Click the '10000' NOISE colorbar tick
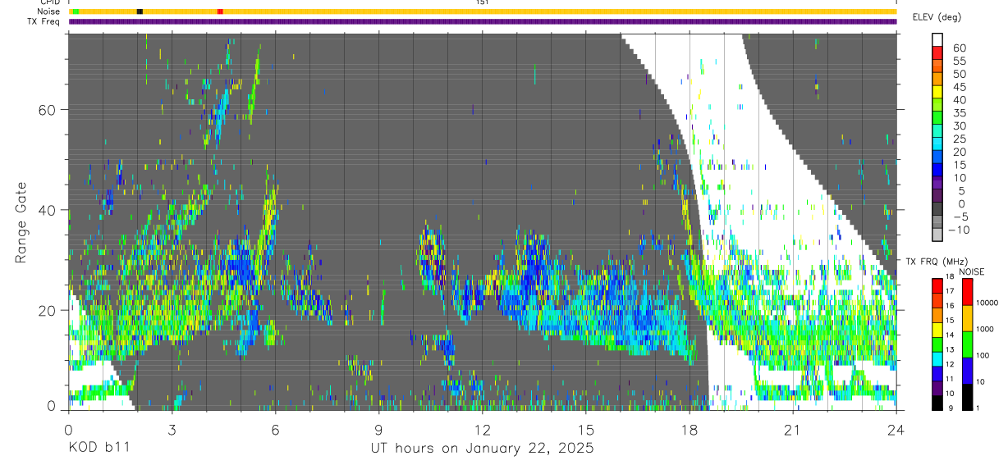The height and width of the screenshot is (465, 1008). [x=987, y=303]
